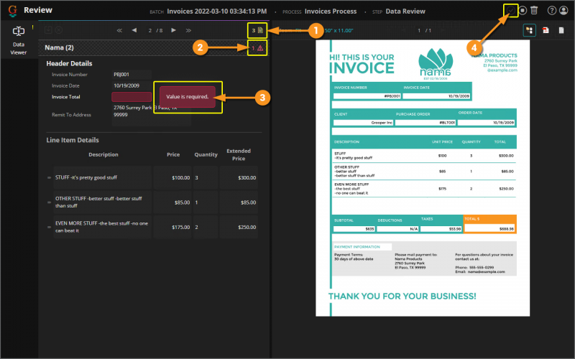Go to the next document arrow

click(x=173, y=30)
